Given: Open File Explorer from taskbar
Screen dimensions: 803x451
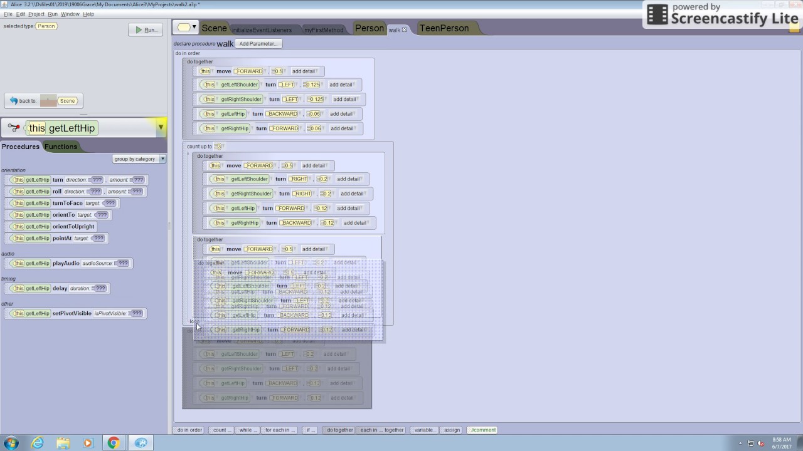Looking at the screenshot, I should 63,443.
